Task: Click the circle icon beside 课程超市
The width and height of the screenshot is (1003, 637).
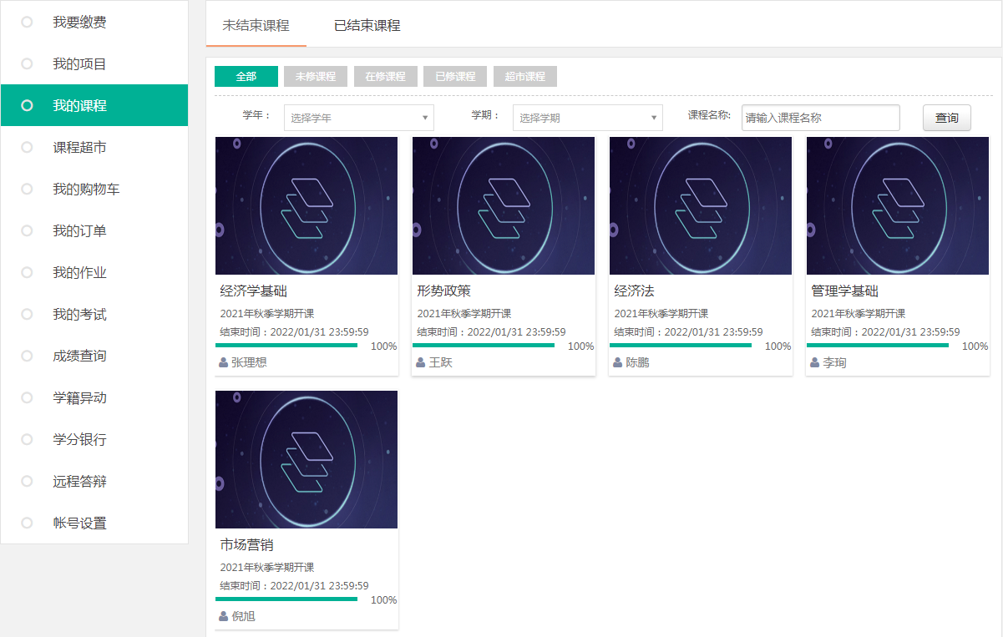Action: pyautogui.click(x=27, y=147)
